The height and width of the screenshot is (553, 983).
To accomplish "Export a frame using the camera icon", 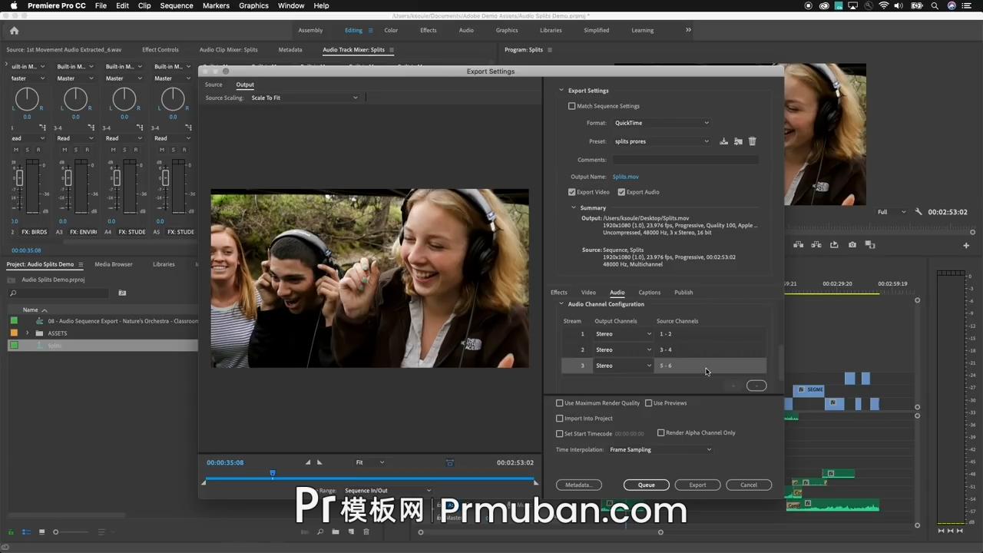I will [x=852, y=244].
